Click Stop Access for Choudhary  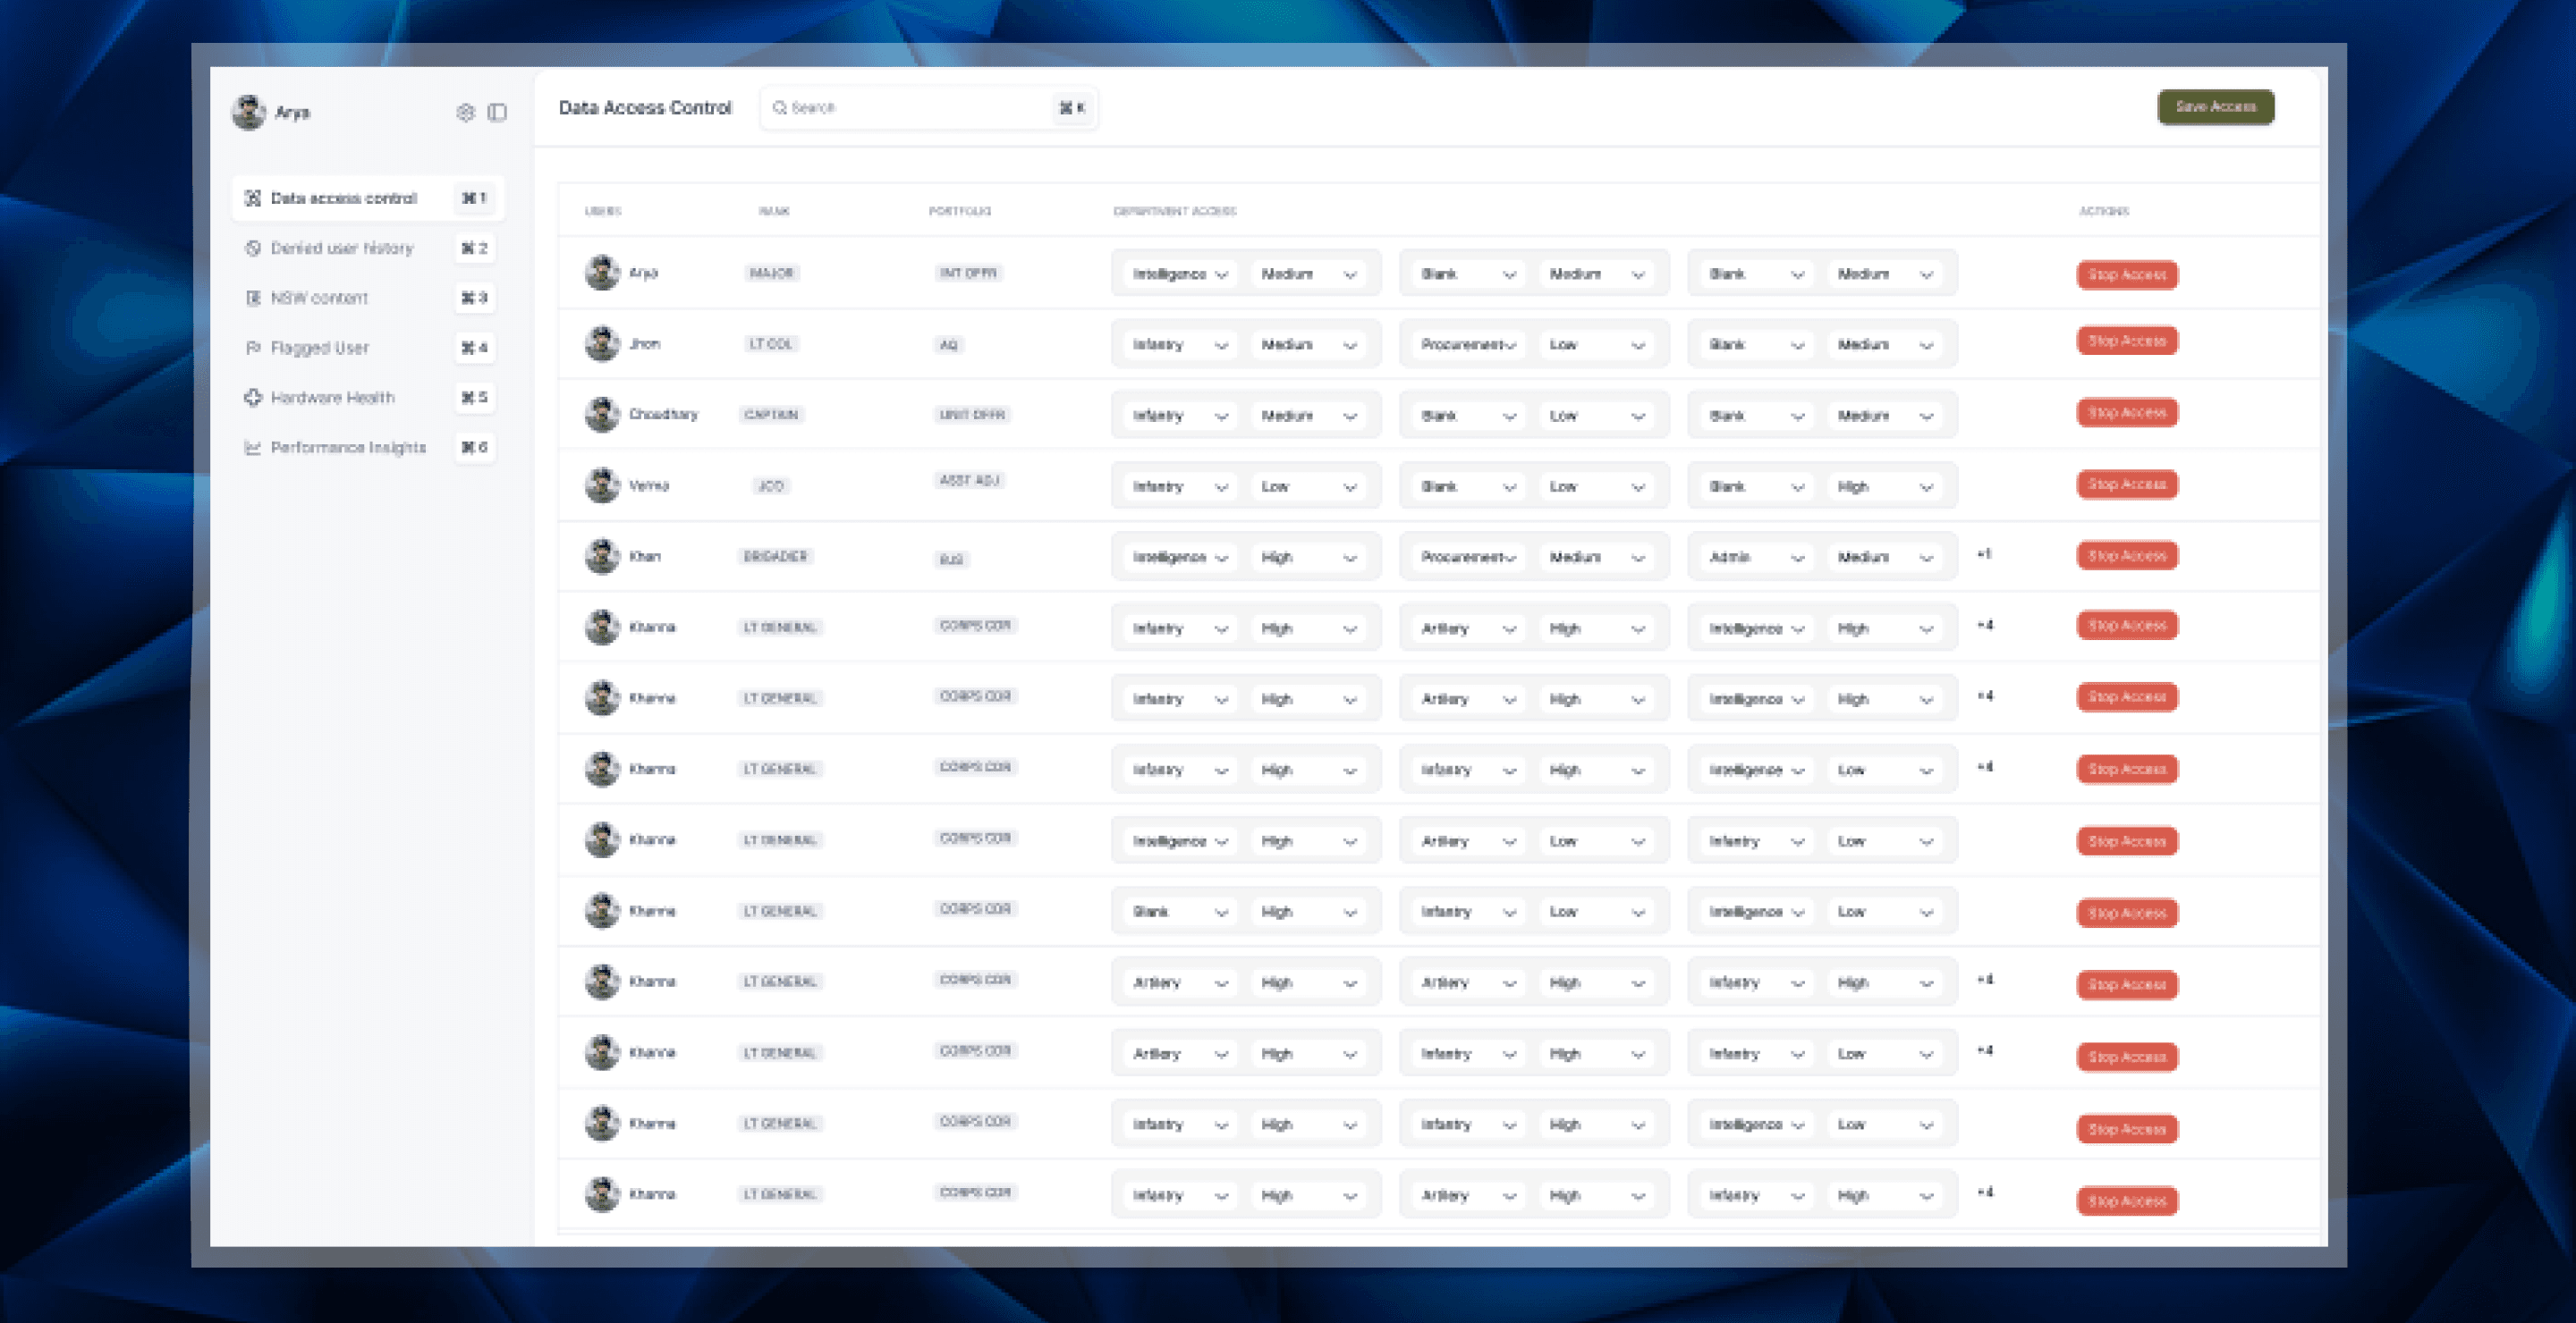pyautogui.click(x=2126, y=413)
